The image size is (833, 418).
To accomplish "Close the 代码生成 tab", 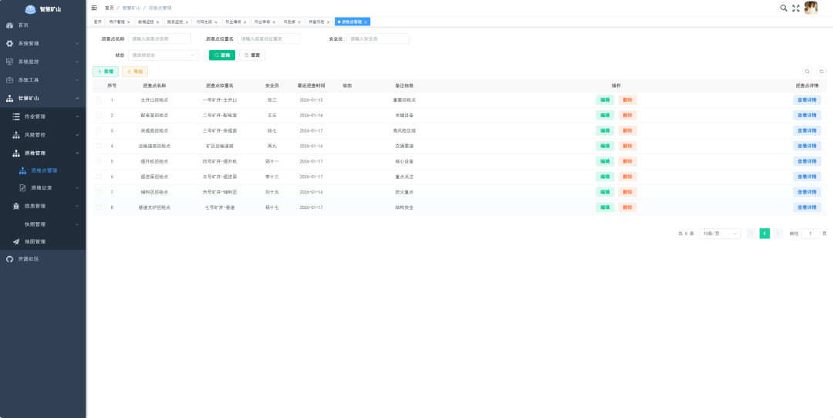I will click(216, 22).
